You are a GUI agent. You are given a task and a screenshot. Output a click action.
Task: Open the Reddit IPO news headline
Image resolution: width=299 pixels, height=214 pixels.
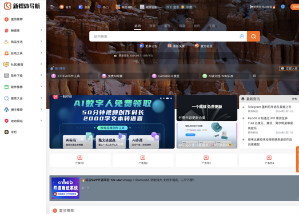click(x=270, y=123)
